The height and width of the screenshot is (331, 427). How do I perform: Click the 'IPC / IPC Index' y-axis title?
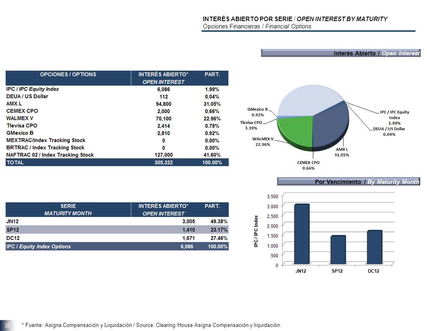[x=256, y=232]
